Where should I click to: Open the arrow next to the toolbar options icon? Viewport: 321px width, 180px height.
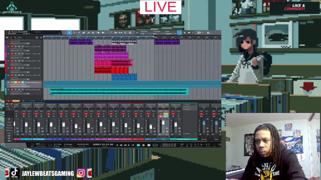pyautogui.click(x=203, y=33)
